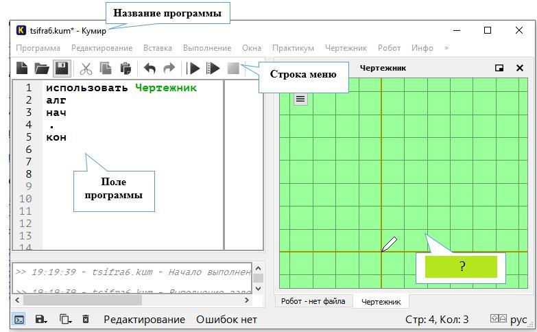Run the program with the play button
Viewport: 537px width, 332px height.
pyautogui.click(x=193, y=68)
